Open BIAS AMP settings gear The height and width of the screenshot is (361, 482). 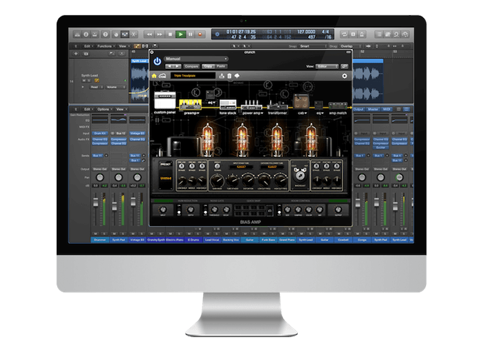[x=345, y=76]
